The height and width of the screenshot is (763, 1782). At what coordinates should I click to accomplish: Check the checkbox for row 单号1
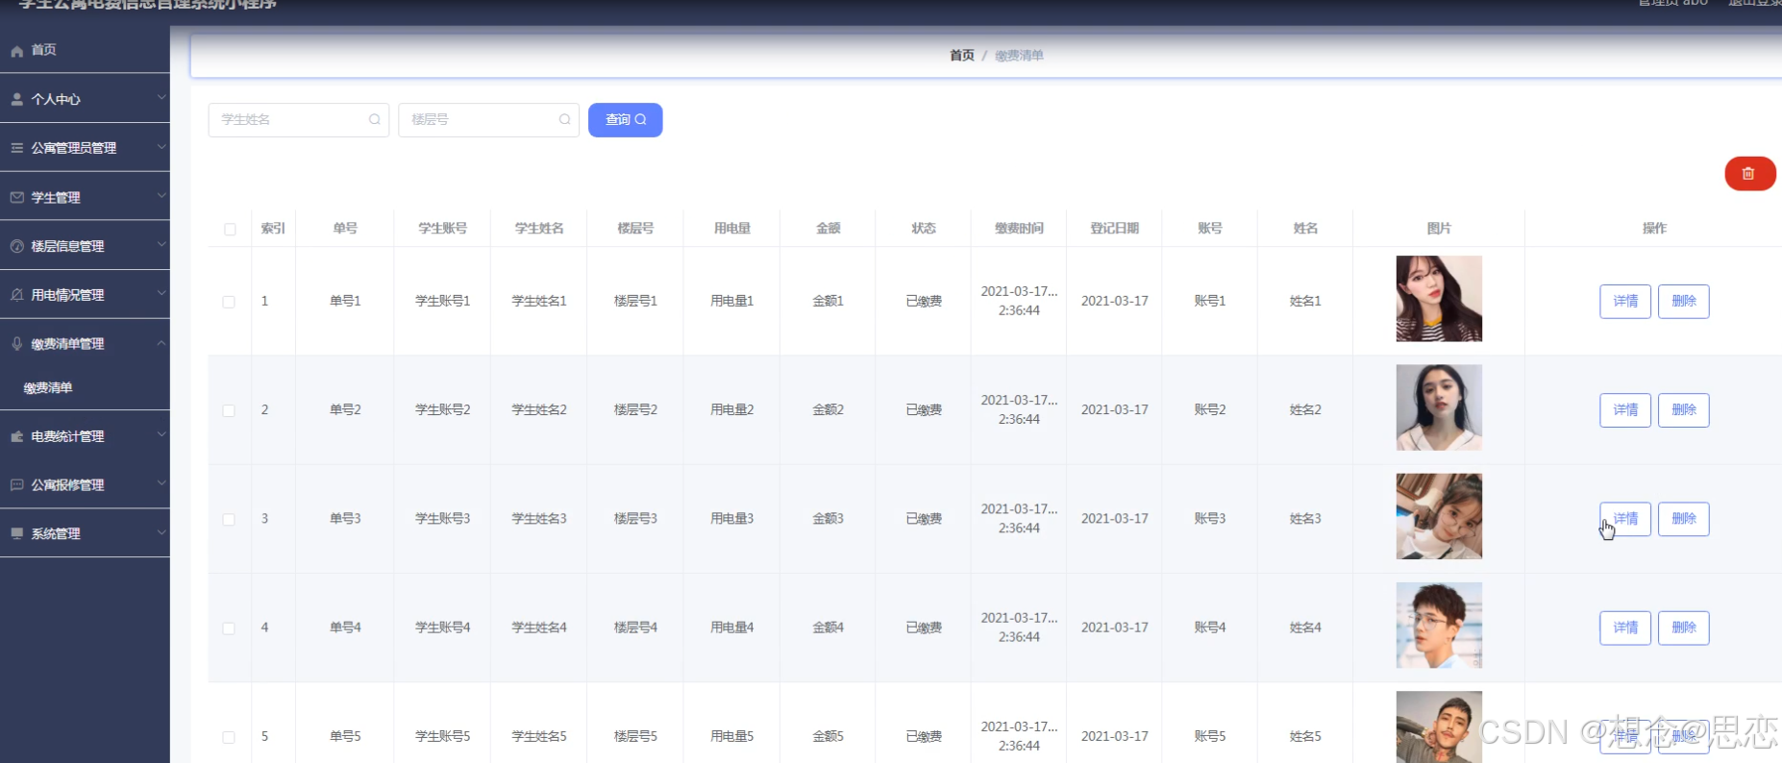(x=229, y=302)
